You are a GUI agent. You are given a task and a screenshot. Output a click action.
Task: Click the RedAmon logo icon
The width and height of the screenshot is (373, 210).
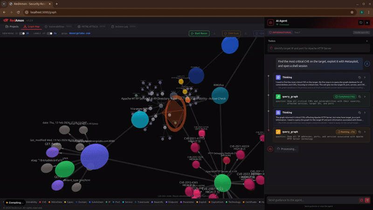tap(6, 21)
